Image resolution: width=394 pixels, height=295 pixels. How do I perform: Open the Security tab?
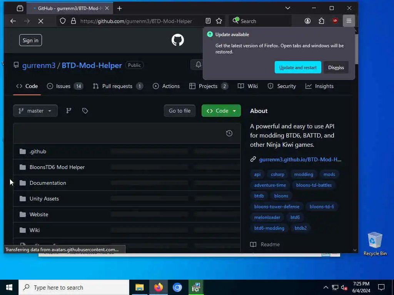(282, 86)
